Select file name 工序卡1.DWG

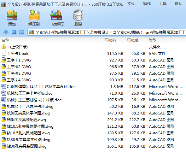tap(19, 60)
